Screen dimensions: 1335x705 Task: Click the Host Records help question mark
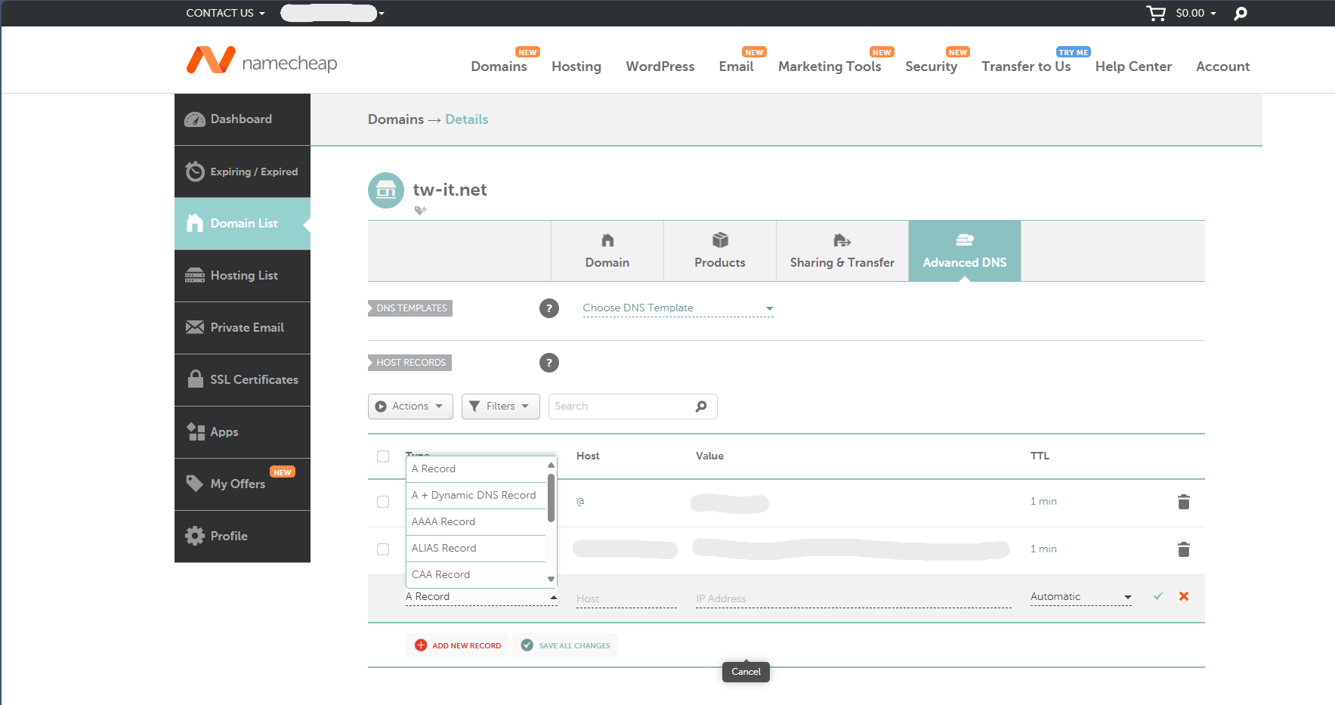549,363
